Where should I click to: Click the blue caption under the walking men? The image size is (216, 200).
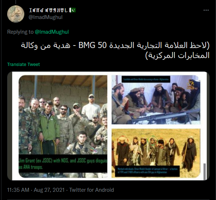147,171
